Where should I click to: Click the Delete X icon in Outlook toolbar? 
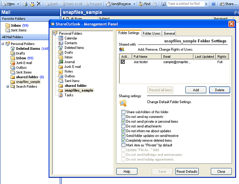(39, 4)
